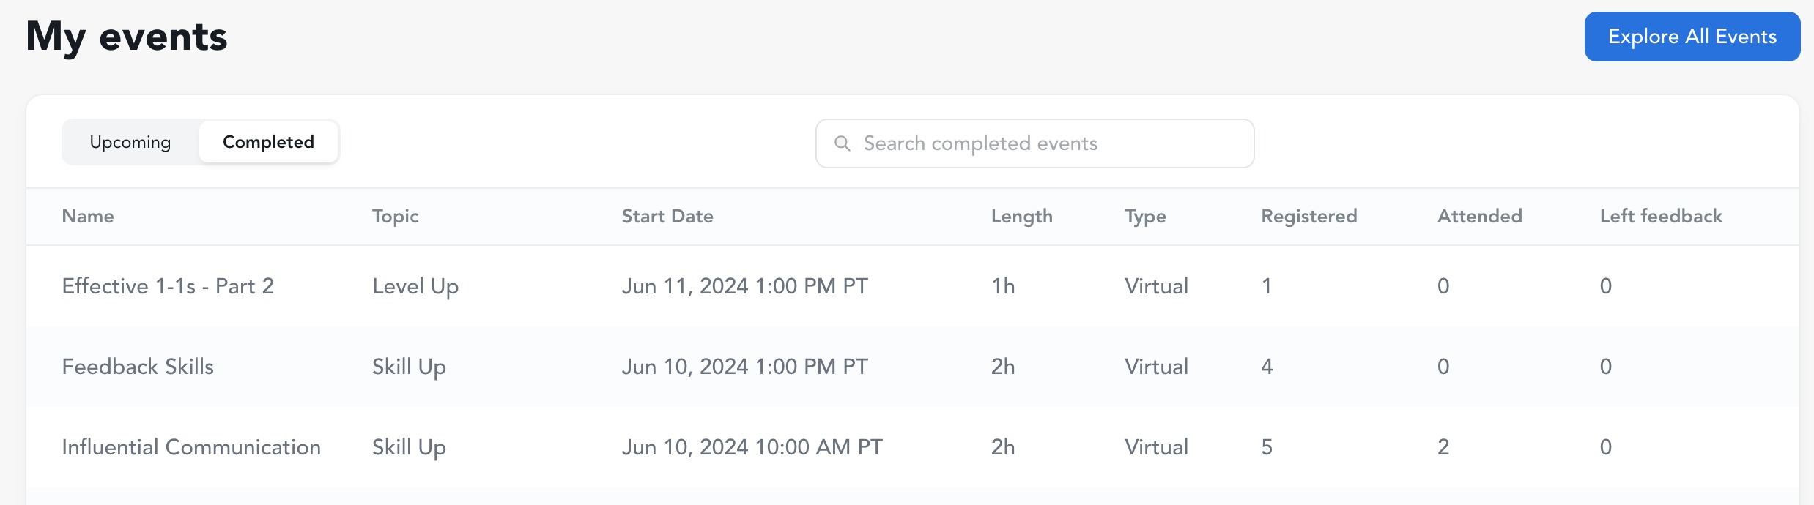The height and width of the screenshot is (505, 1814).
Task: Open the Feedback Skills event
Action: pos(138,367)
